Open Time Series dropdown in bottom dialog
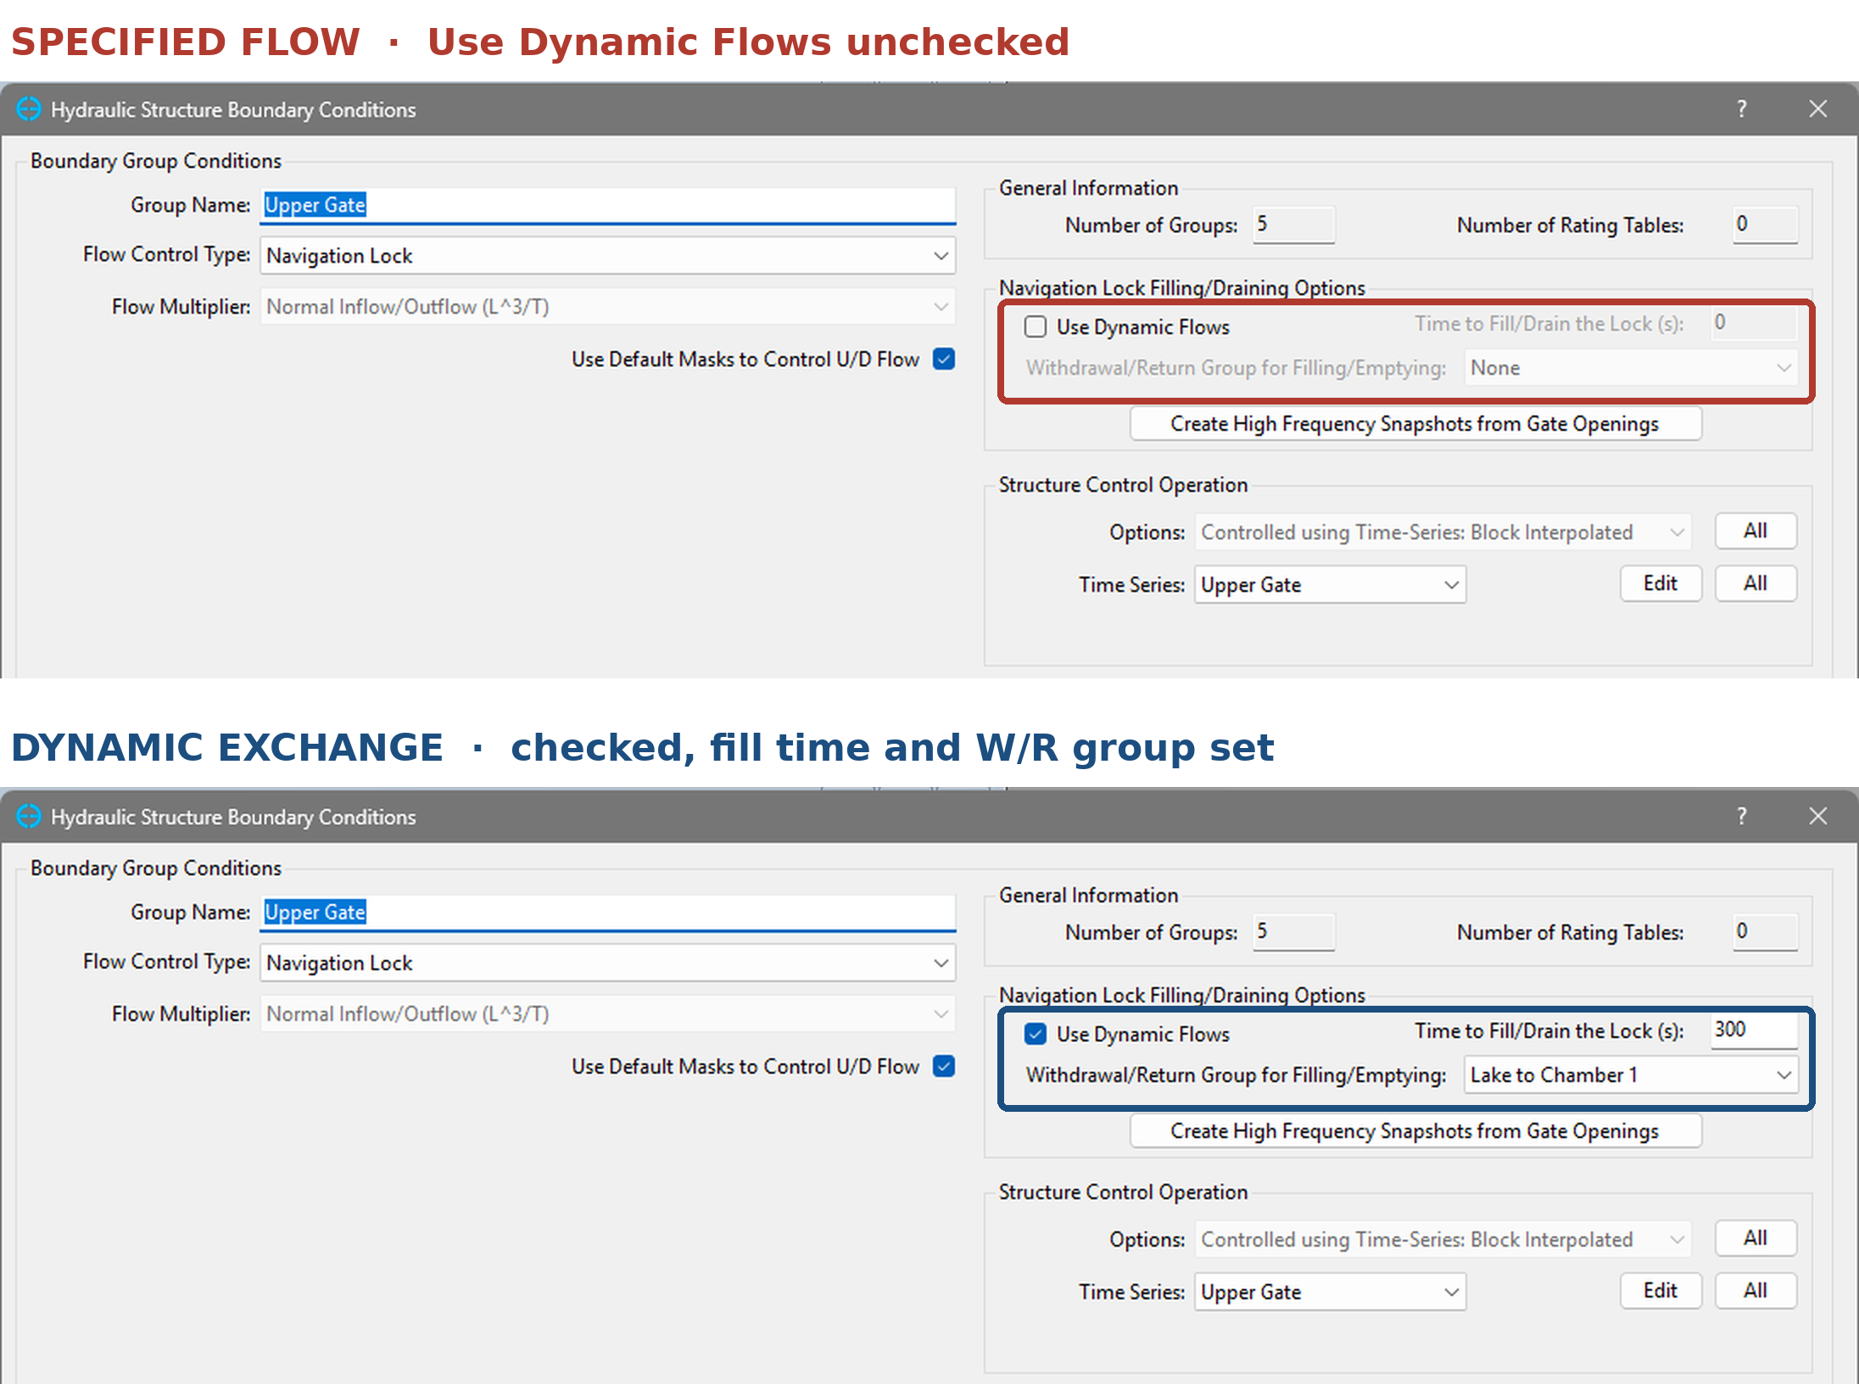 point(1330,1292)
